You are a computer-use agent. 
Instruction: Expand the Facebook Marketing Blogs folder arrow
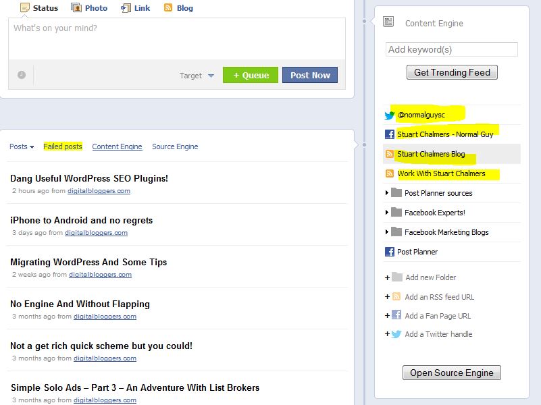387,232
